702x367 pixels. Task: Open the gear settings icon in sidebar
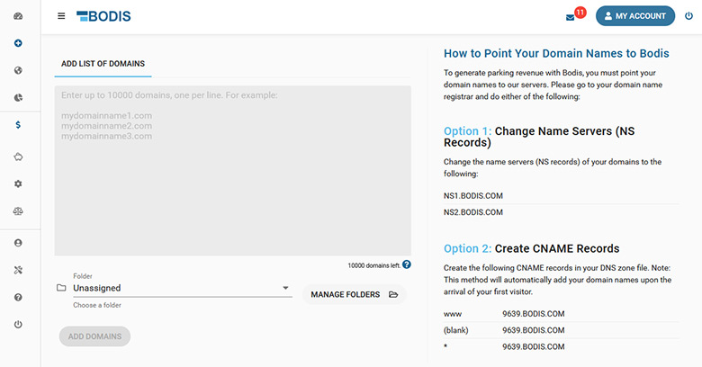tap(18, 183)
